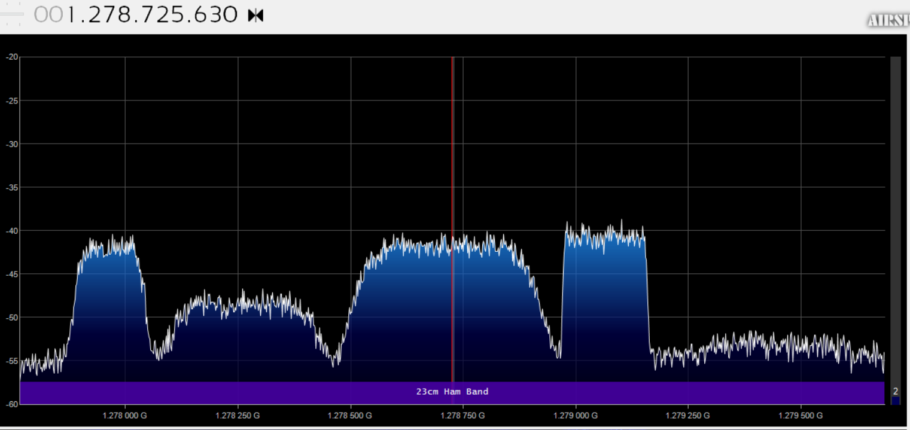Click the Airspy logo in top corner
910x430 pixels.
click(888, 20)
